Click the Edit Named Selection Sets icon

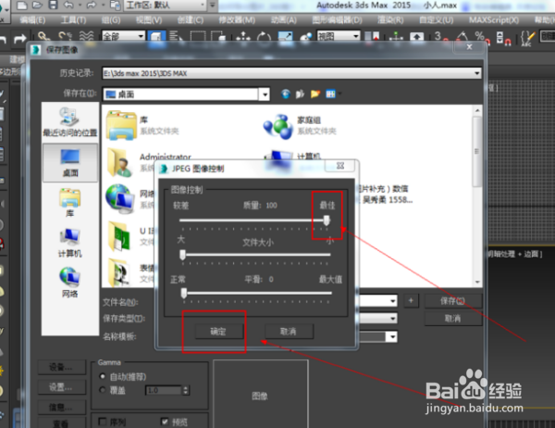[527, 37]
